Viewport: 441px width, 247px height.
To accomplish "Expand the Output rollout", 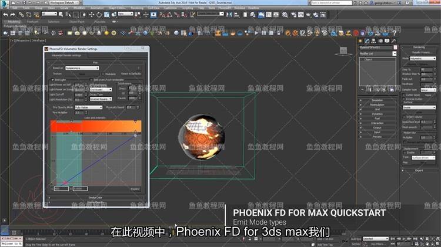I will click(x=377, y=127).
